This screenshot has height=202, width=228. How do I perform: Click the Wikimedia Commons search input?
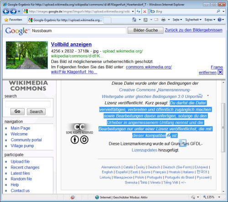[x=28, y=104]
